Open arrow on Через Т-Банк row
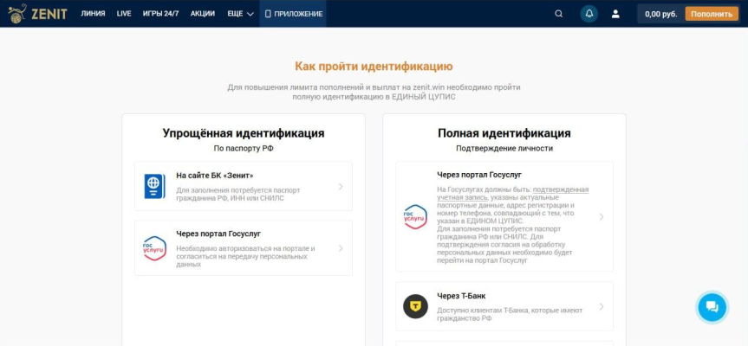The image size is (748, 346). (602, 306)
